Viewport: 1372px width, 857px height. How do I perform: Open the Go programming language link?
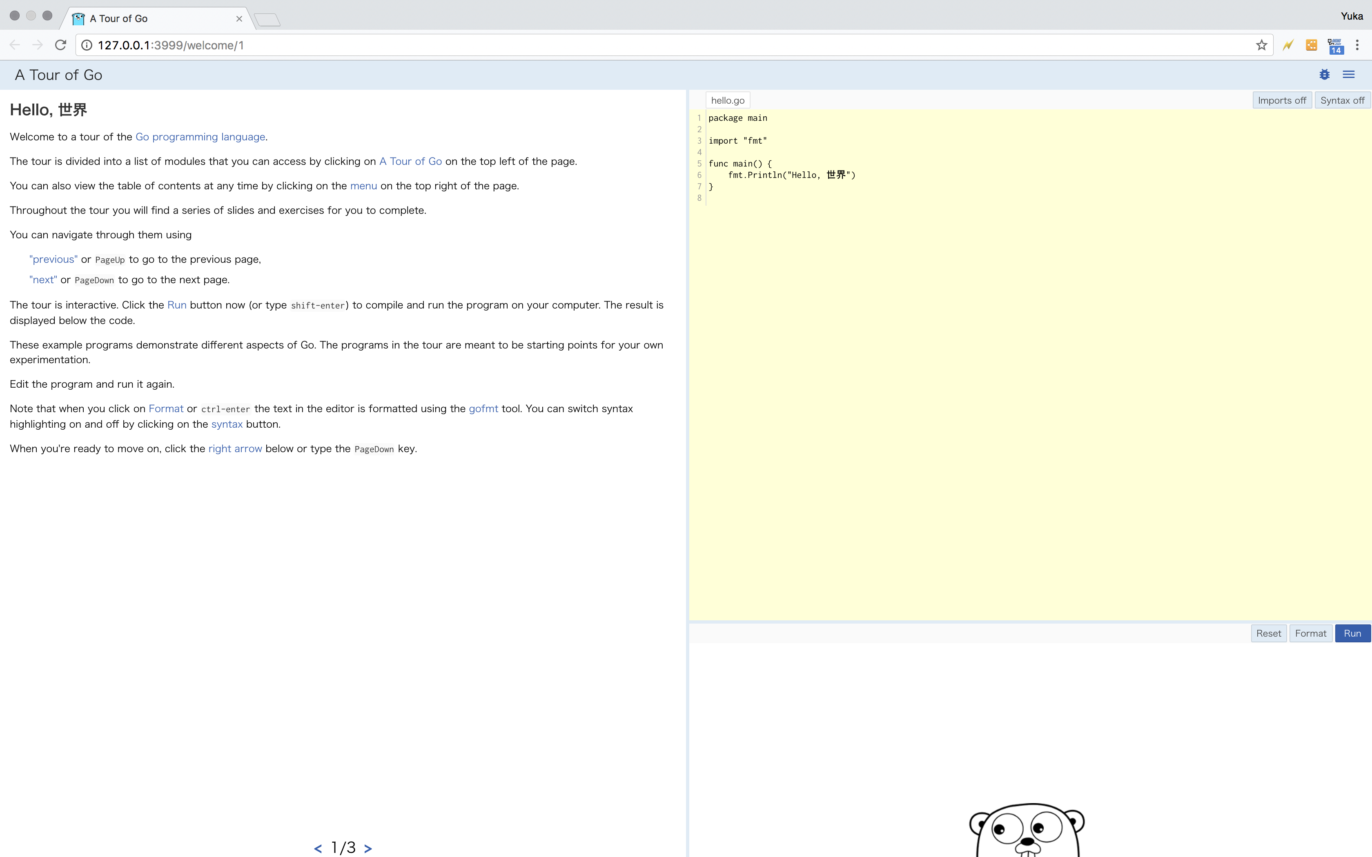[200, 137]
